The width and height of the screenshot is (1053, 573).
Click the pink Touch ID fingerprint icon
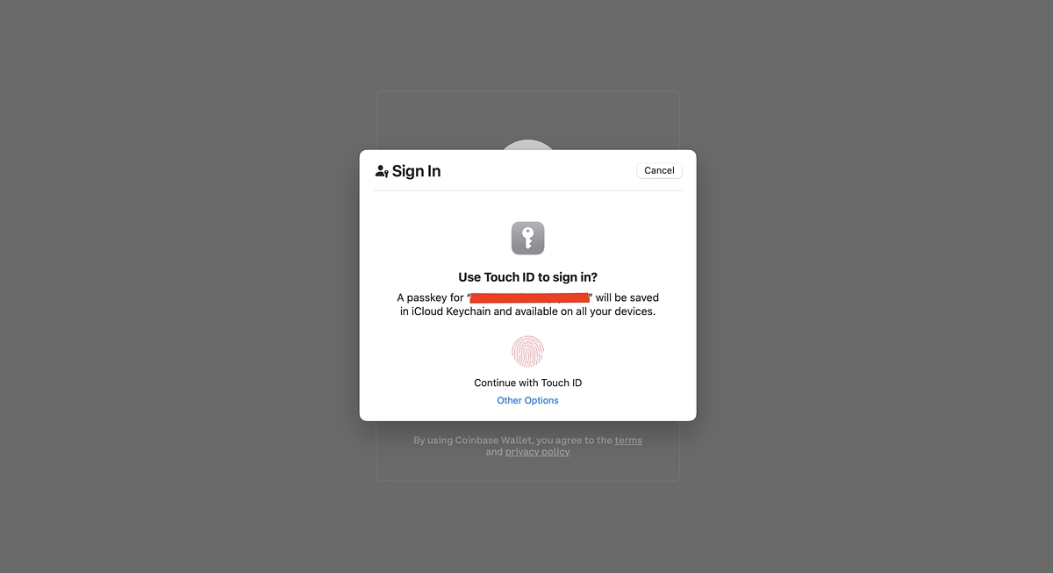[x=527, y=351]
